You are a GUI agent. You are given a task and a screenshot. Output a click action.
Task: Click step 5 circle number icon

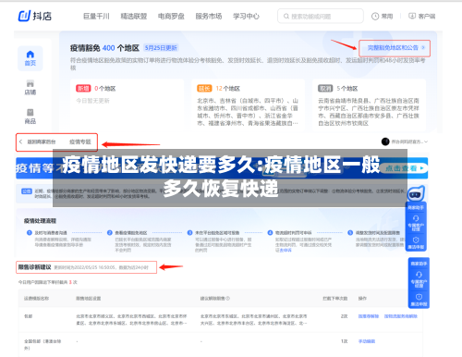point(350,233)
